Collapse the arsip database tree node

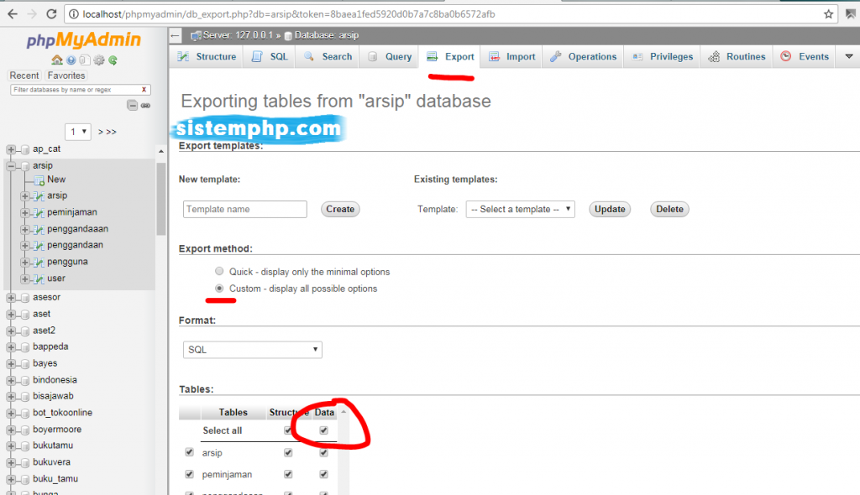tap(11, 165)
